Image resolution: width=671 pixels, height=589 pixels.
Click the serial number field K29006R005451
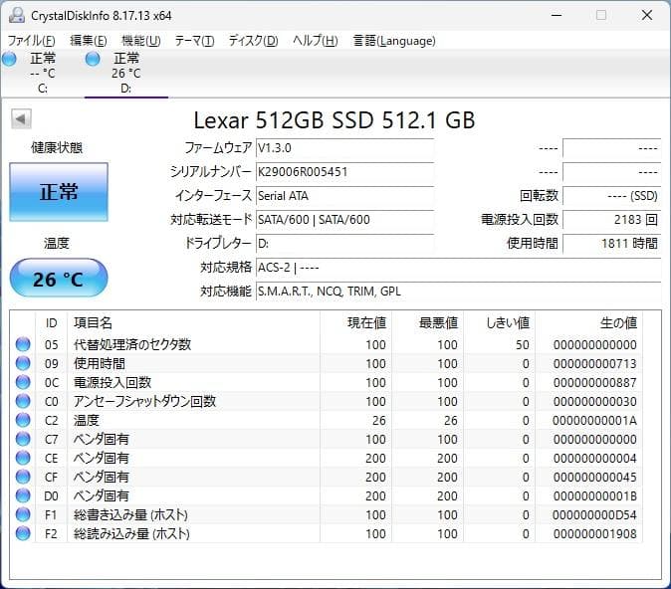coord(344,172)
